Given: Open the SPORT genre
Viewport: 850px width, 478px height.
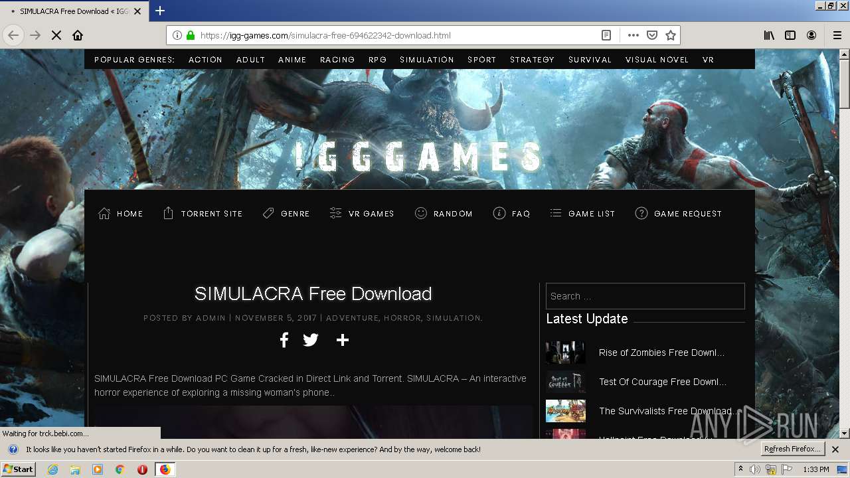Looking at the screenshot, I should 482,60.
